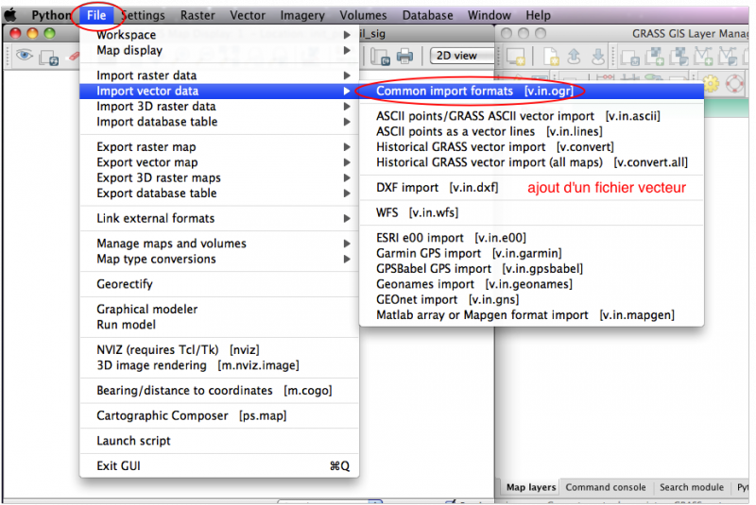Click the Re-render map icon
The height and width of the screenshot is (505, 756).
[x=49, y=56]
